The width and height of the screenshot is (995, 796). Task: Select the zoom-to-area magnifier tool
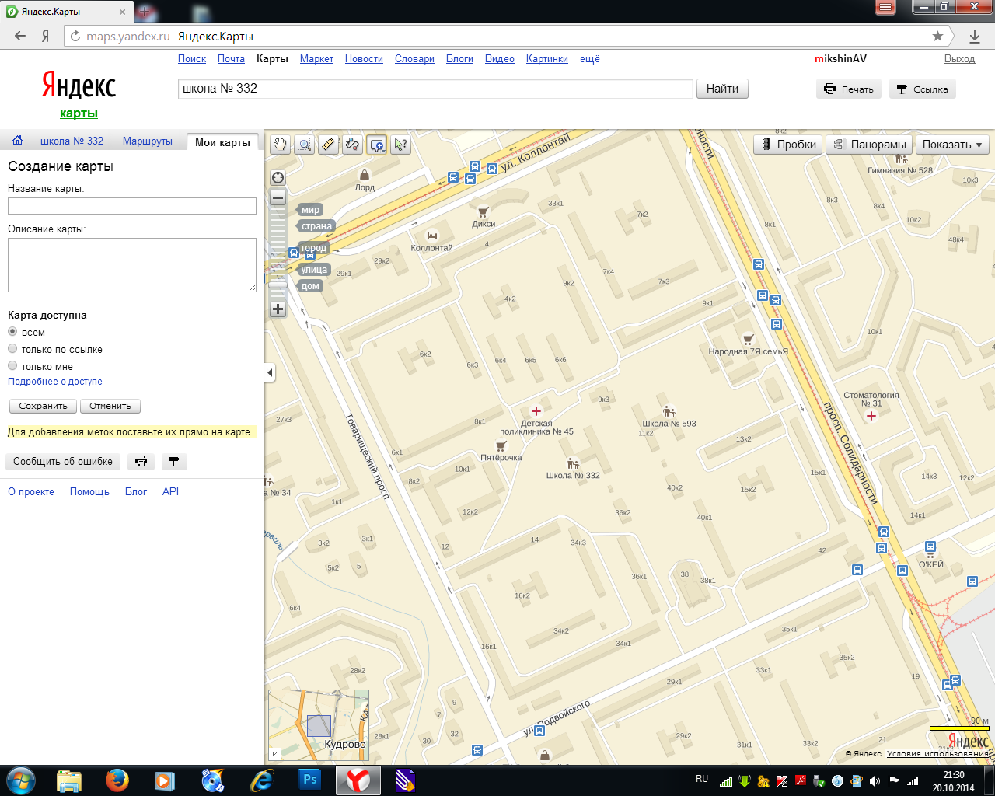(x=304, y=145)
